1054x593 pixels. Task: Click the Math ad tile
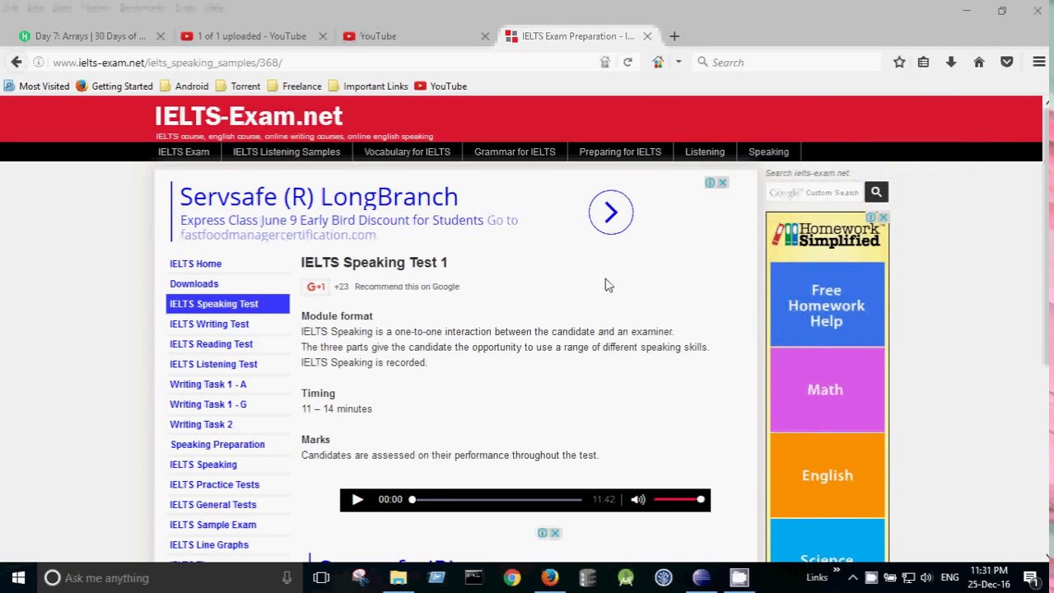(827, 390)
